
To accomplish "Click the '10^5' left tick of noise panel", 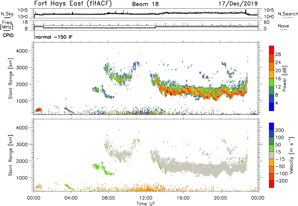I will (23, 10).
